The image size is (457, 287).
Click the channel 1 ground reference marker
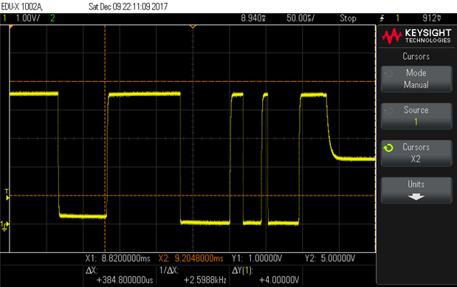pos(4,226)
